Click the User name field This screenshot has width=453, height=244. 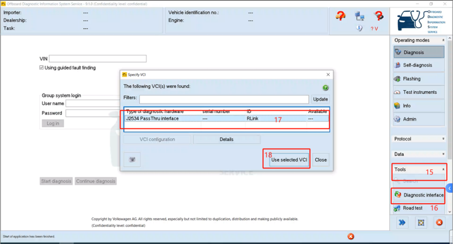93,103
